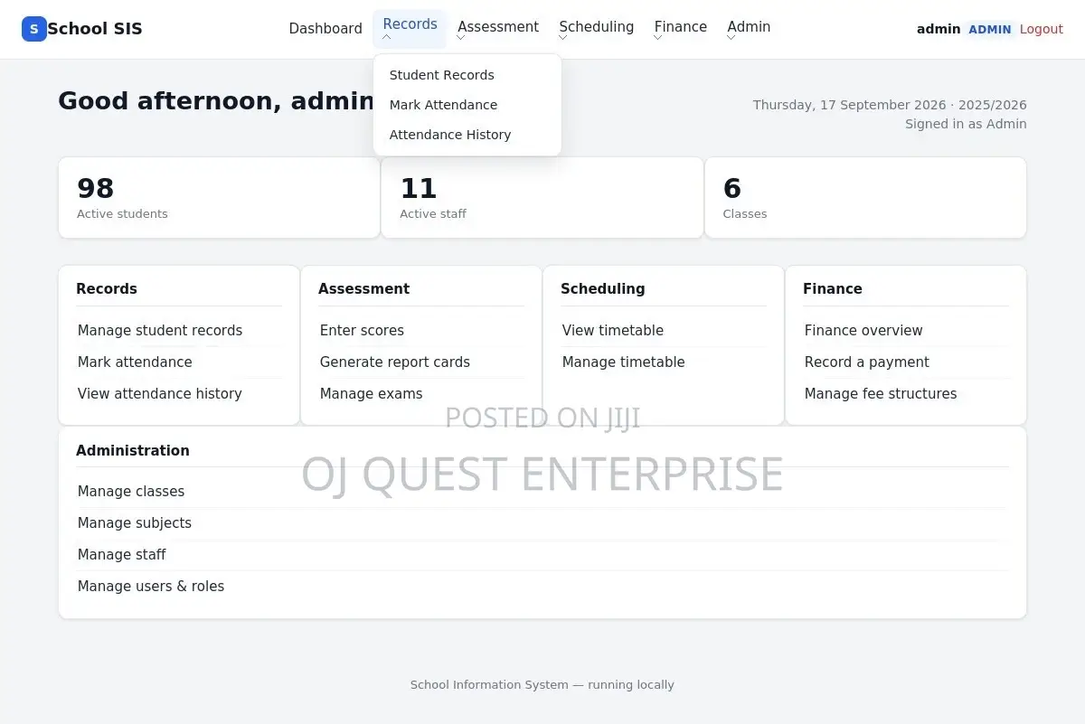Expand the Scheduling nav dropdown
Viewport: 1085px width, 724px height.
point(597,29)
